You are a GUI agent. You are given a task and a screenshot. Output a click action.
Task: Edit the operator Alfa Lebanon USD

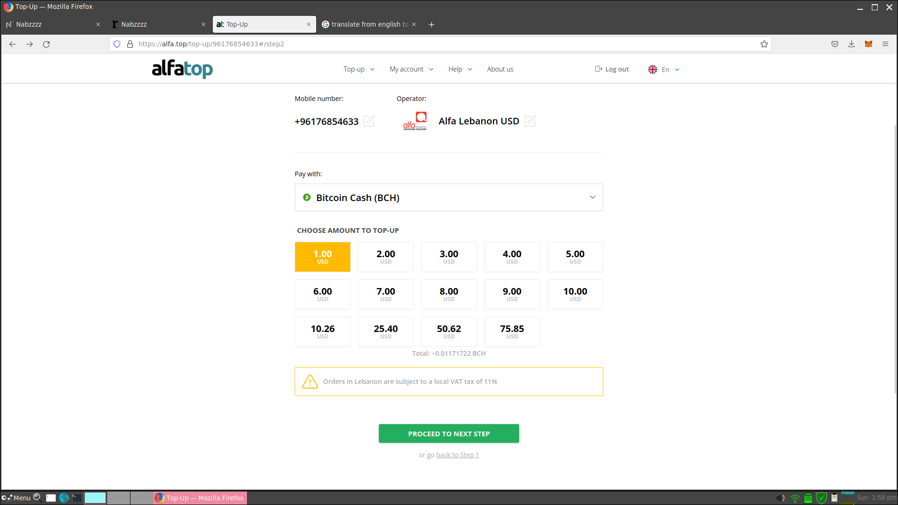click(530, 121)
